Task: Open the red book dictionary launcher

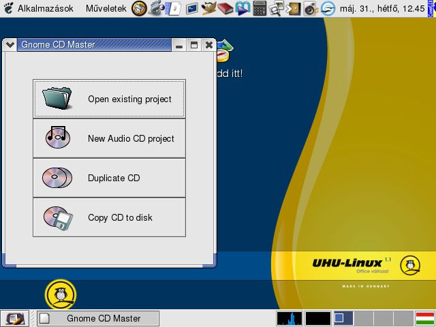Action: (225, 8)
